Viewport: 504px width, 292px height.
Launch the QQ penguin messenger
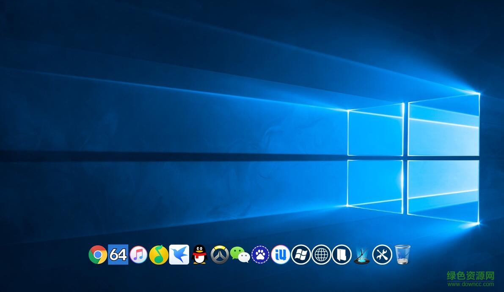tap(199, 255)
